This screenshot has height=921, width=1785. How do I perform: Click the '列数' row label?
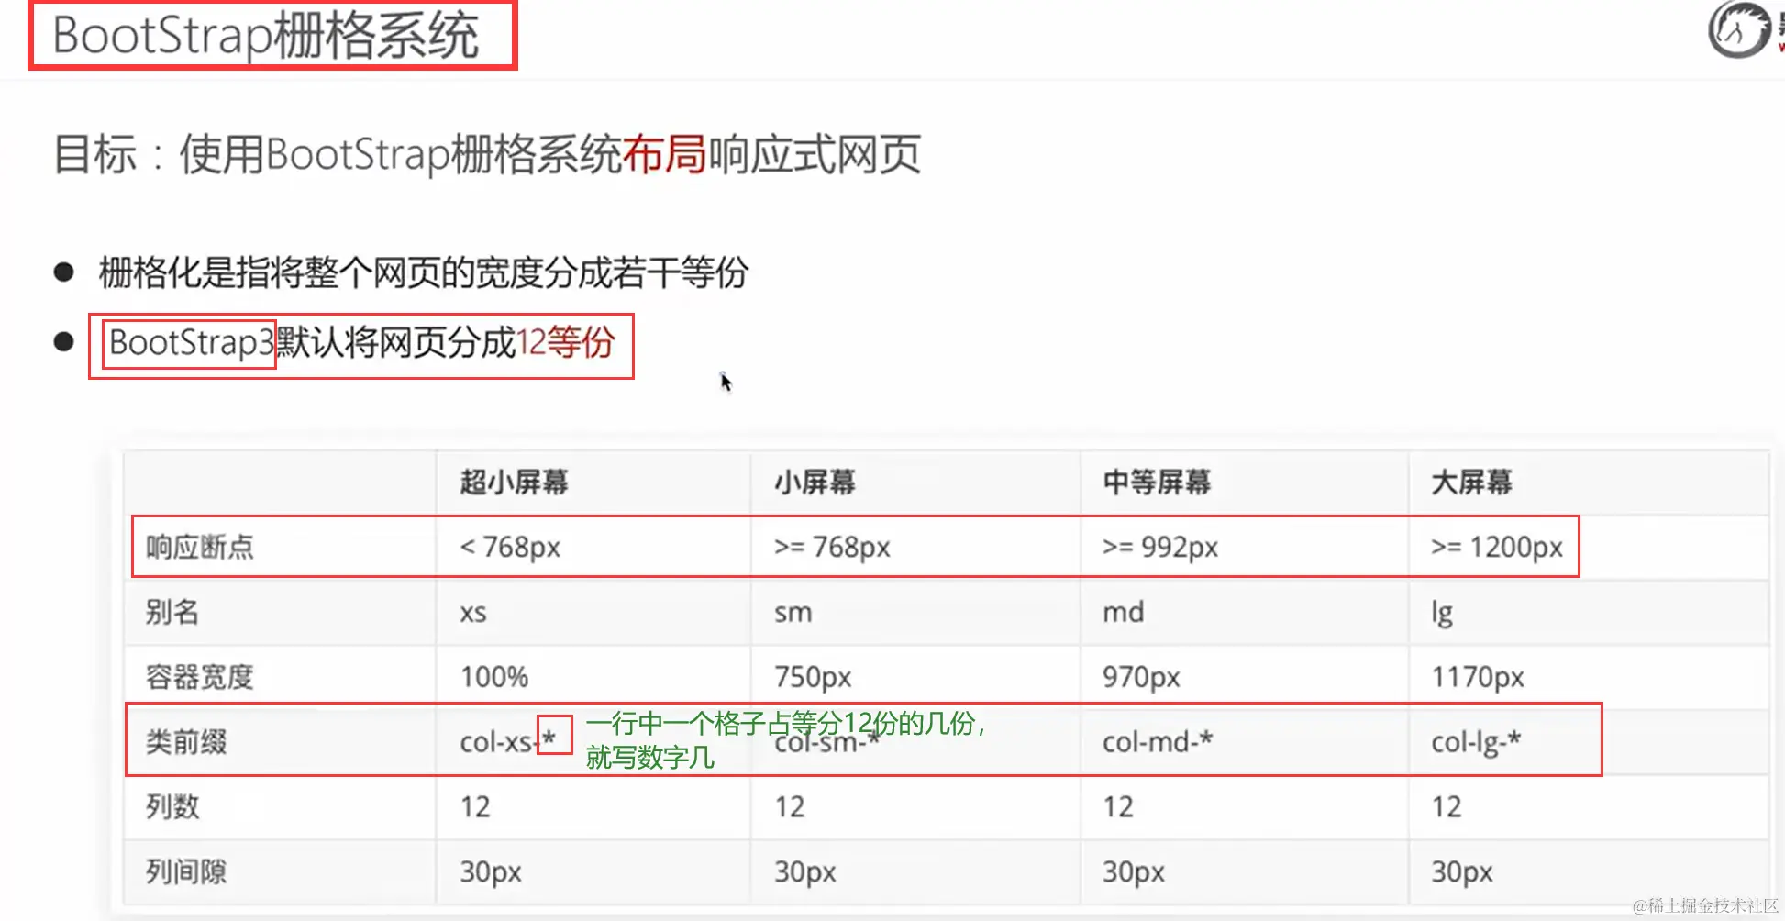(x=172, y=806)
